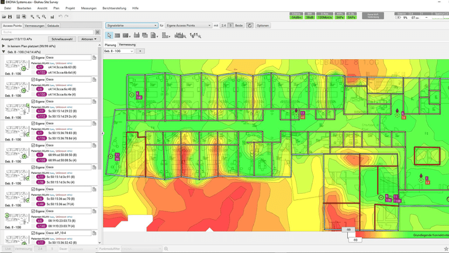The image size is (449, 253).
Task: Open the Dauer seconds dropdown
Action: [83, 249]
